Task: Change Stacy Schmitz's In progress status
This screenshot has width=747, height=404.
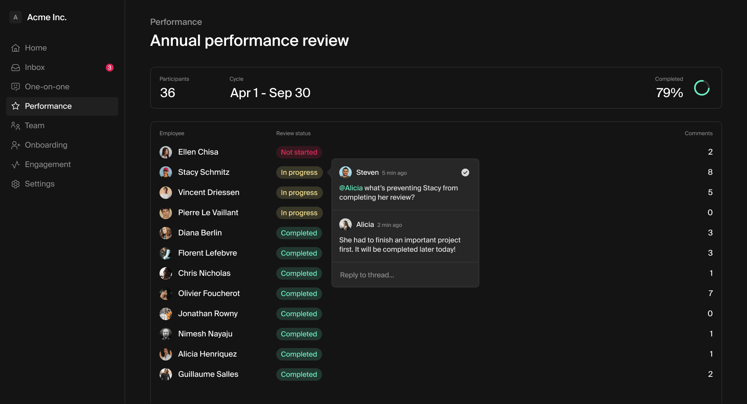Action: 299,172
